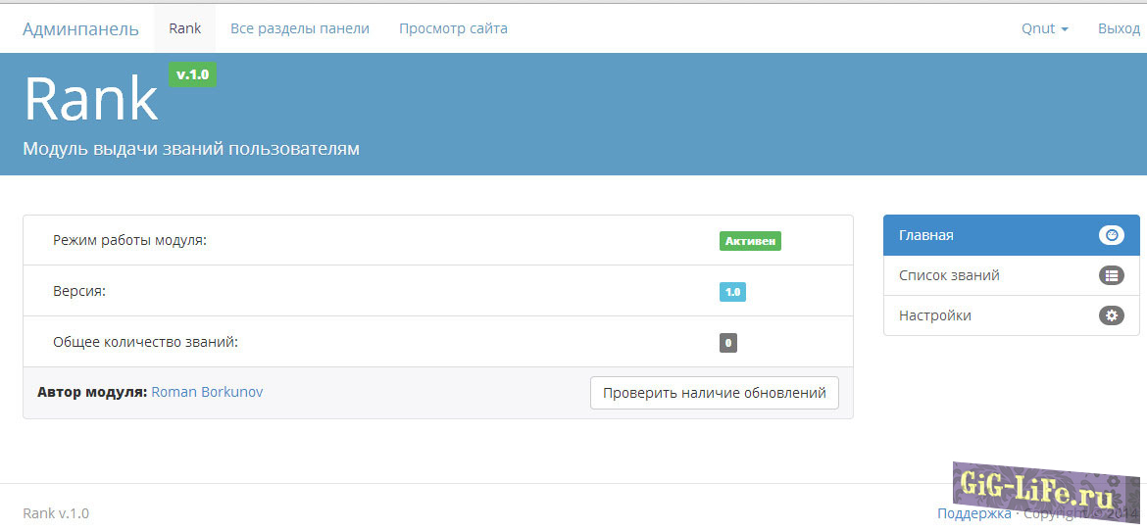This screenshot has height=531, width=1147.
Task: Click the green Активен status badge
Action: coord(750,241)
